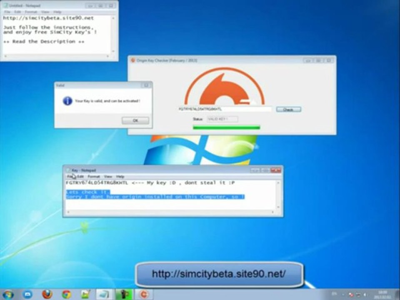Click the green progress bar in Key Checker
The height and width of the screenshot is (300, 400).
point(227,127)
